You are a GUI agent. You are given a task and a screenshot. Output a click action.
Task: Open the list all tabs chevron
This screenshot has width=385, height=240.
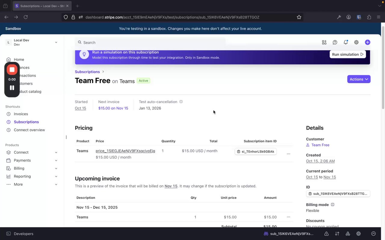(x=379, y=6)
